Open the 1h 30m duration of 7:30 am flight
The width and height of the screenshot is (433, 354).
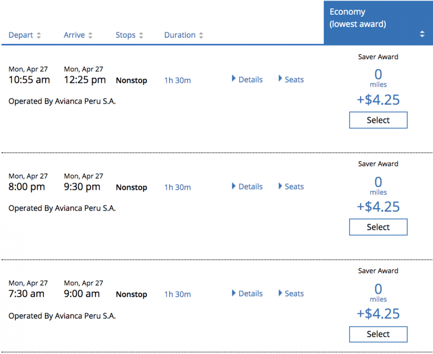click(177, 294)
